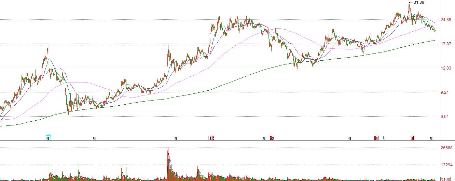Click the L marker beside the 涨 icon
Viewport: 455px width, 181px height.
click(208, 138)
